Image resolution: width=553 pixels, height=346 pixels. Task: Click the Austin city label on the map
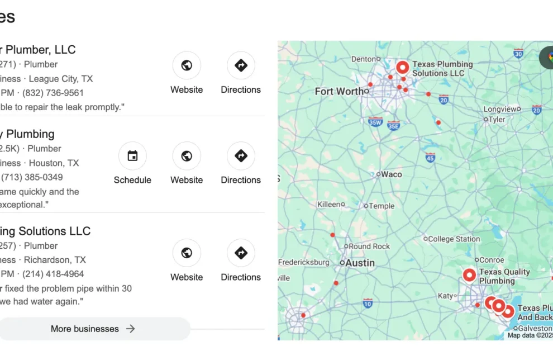pyautogui.click(x=360, y=263)
